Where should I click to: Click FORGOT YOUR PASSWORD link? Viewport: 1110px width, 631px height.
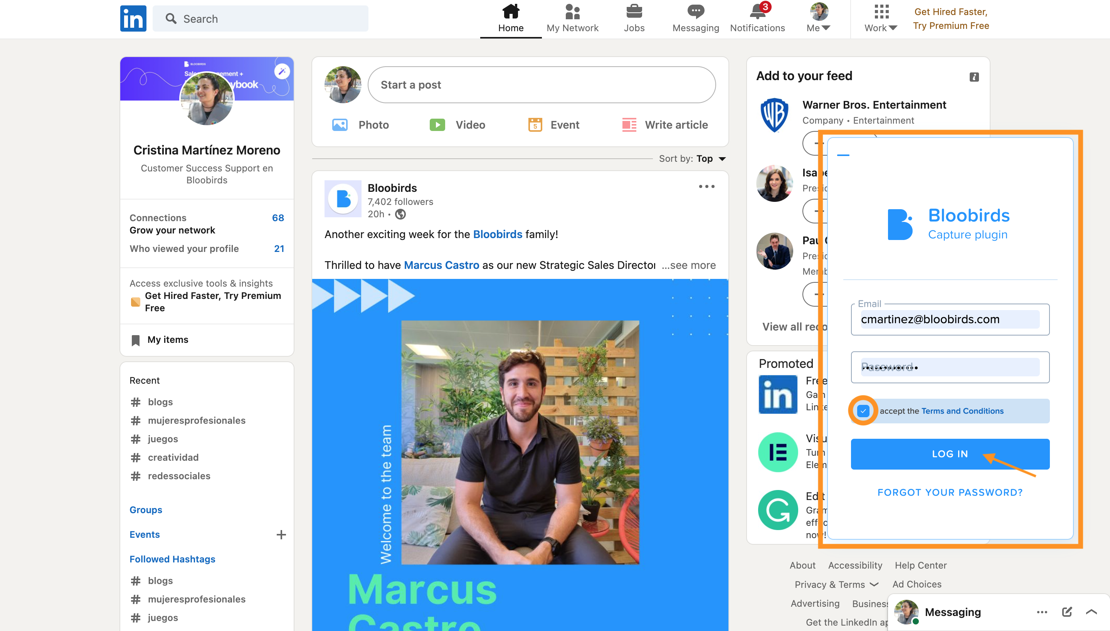(950, 493)
